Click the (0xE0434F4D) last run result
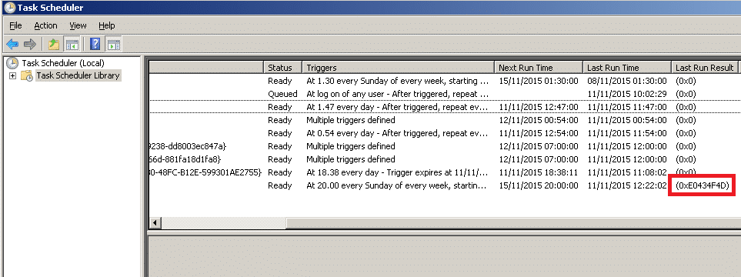Screen dimensions: 741x277 click(703, 185)
